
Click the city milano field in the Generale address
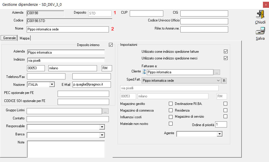73,68
